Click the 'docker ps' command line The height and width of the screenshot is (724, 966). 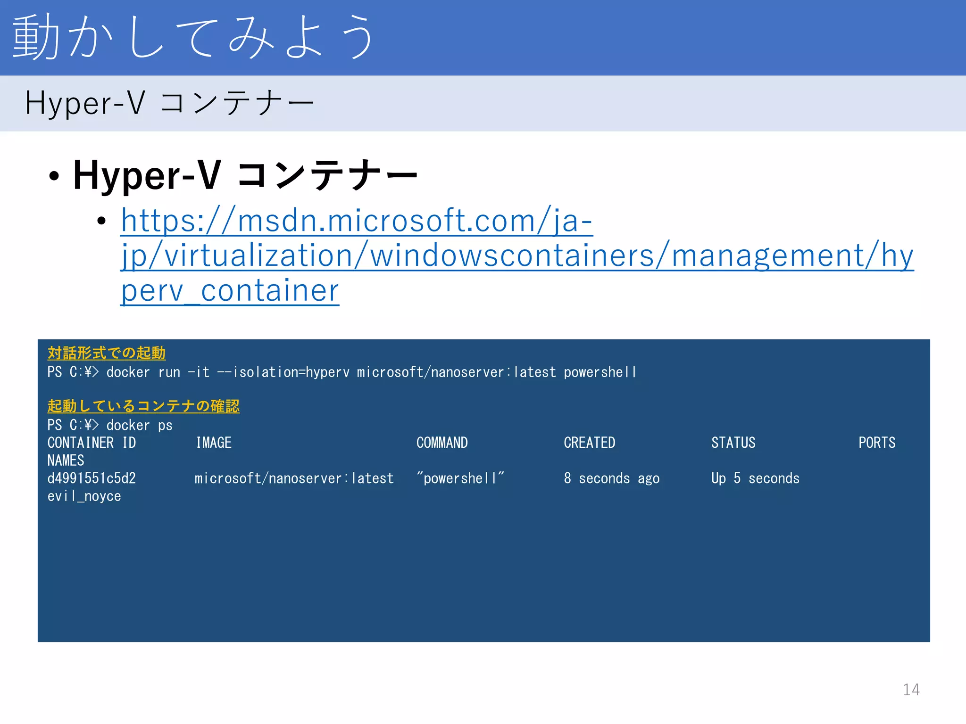coord(110,425)
